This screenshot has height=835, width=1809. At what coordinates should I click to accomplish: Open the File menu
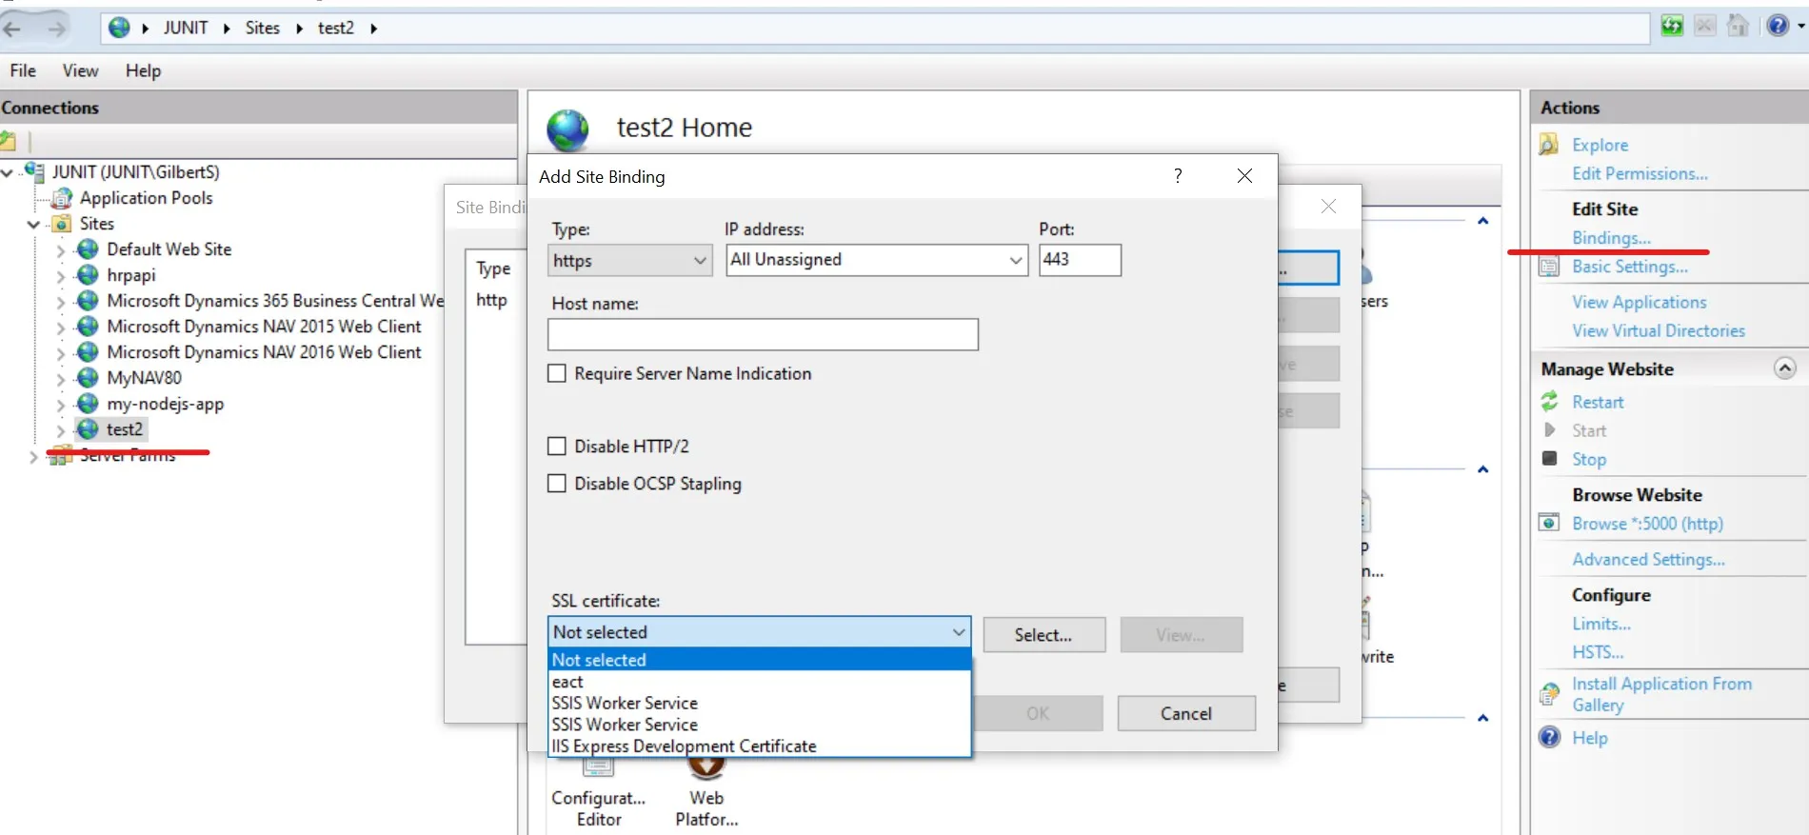(23, 70)
